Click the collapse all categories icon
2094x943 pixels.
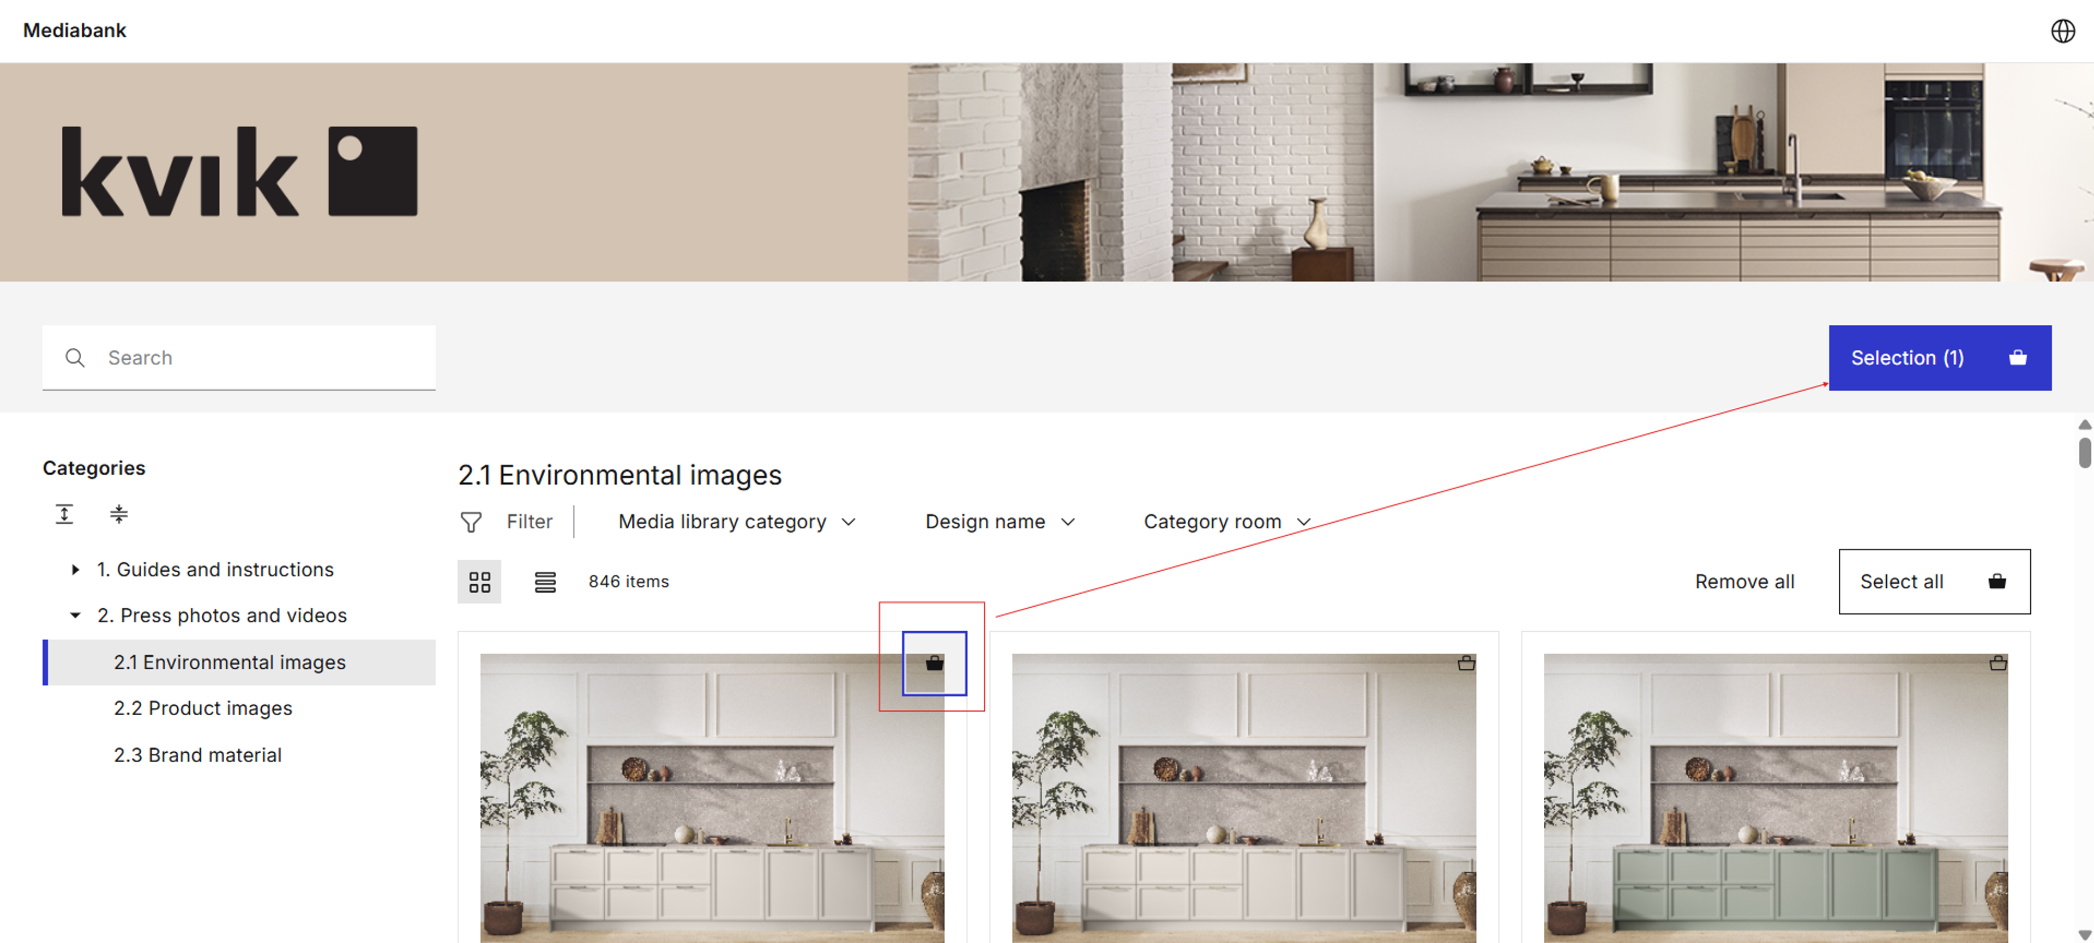(x=119, y=513)
